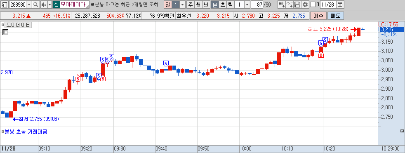The width and height of the screenshot is (405, 153).
Task: Click the red 매수 buy button
Action: (318, 16)
